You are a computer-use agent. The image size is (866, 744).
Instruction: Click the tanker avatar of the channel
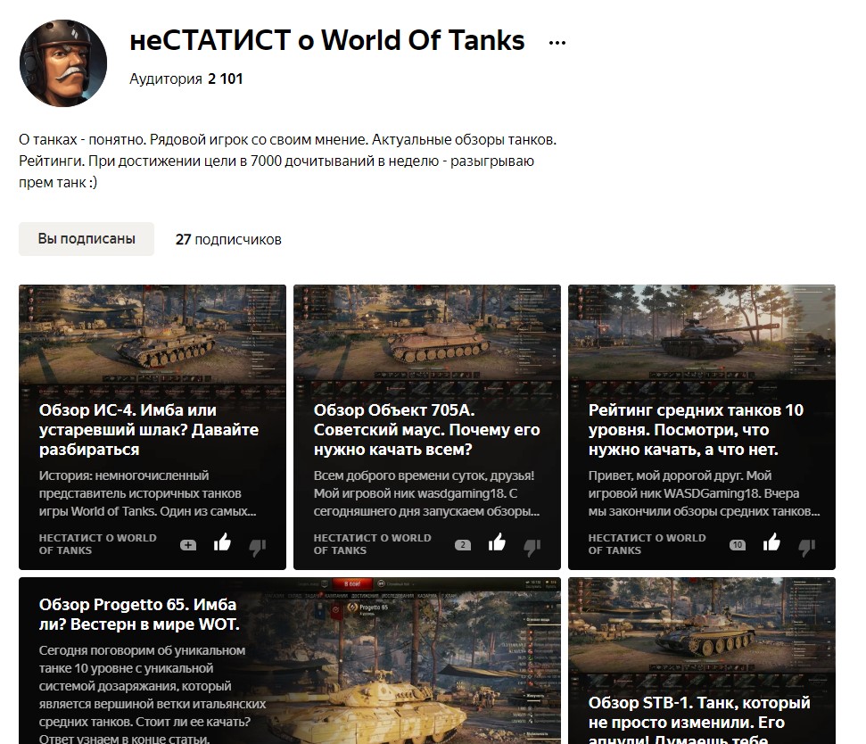tap(63, 63)
